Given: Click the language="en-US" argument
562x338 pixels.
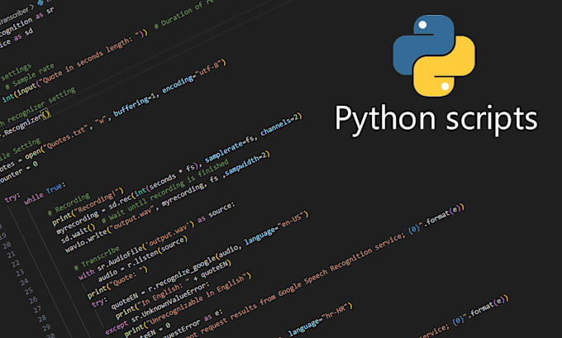Looking at the screenshot, I should point(276,229).
